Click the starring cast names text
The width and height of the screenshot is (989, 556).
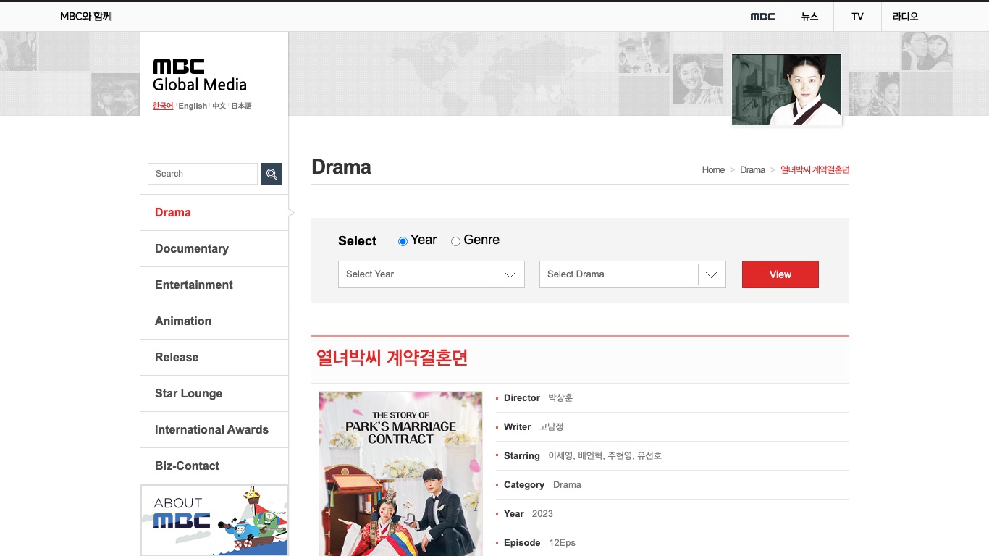tap(605, 456)
